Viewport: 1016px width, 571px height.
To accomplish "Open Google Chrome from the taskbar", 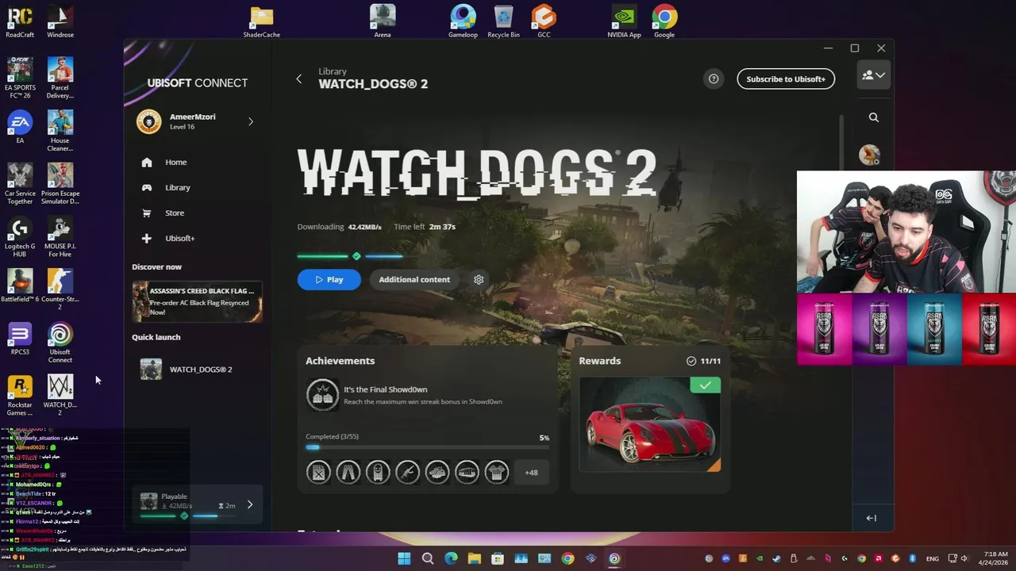I will (x=568, y=558).
